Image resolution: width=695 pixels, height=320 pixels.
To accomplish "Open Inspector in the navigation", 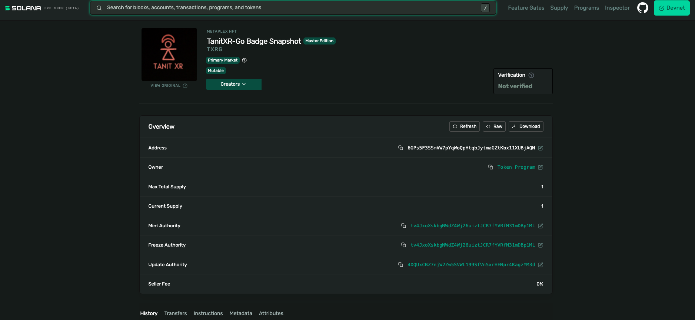I will pyautogui.click(x=617, y=8).
